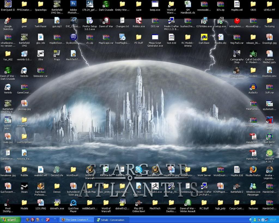
Task: Switch to Sohaib - Conversation taskbar window
Action: 112,220
